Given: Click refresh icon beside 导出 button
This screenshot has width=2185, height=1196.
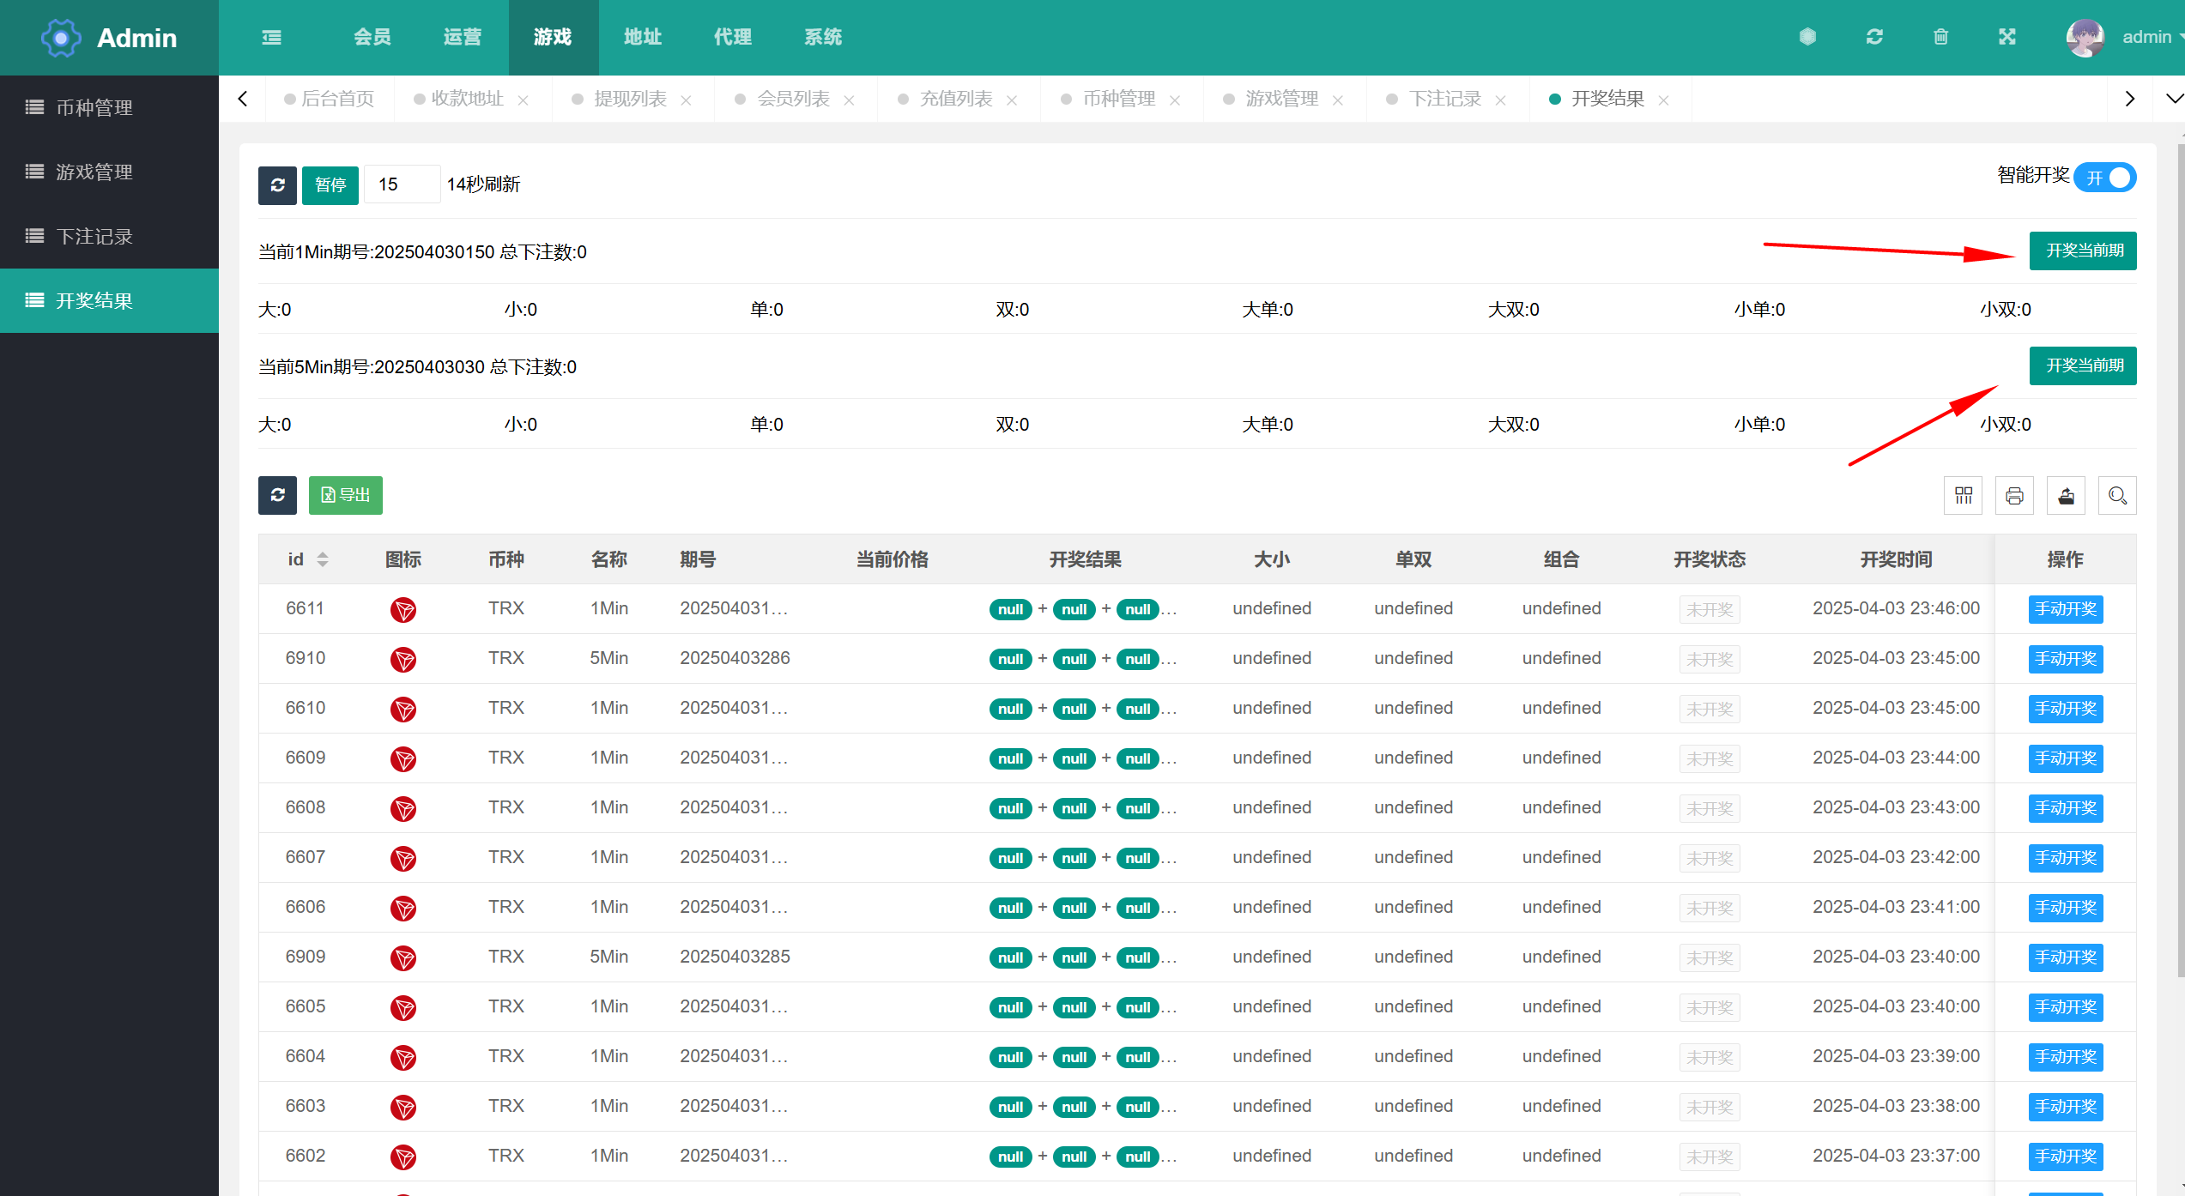Looking at the screenshot, I should (x=277, y=495).
